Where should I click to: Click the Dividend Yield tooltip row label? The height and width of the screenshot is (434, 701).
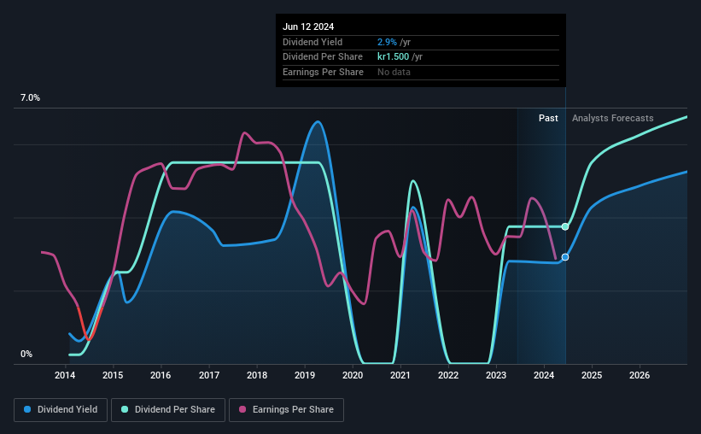[x=313, y=42]
